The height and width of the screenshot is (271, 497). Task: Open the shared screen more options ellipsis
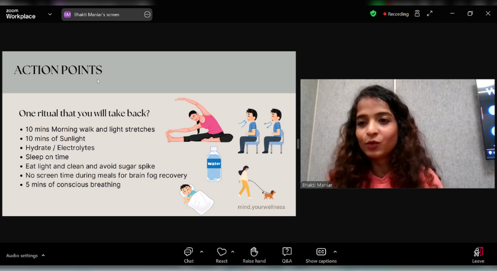click(x=147, y=14)
